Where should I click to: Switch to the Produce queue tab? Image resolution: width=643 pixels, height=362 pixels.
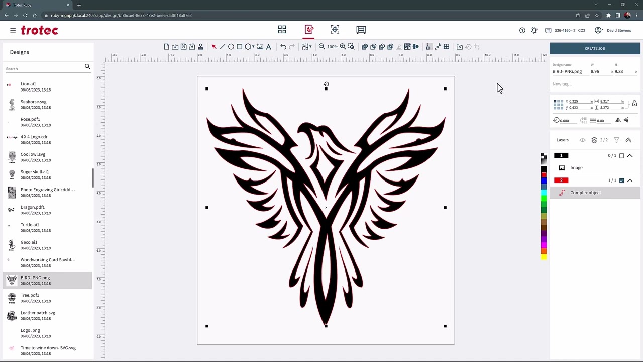pos(361,30)
